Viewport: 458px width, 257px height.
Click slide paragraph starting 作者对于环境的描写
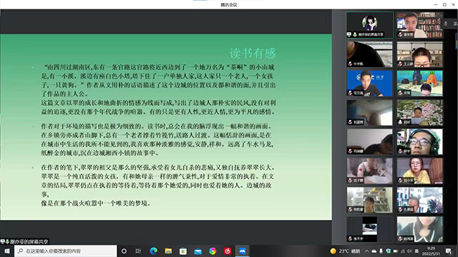tap(157, 140)
